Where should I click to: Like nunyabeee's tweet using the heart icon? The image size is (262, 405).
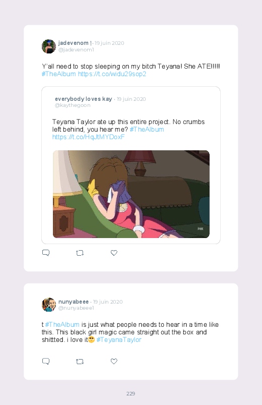click(114, 361)
